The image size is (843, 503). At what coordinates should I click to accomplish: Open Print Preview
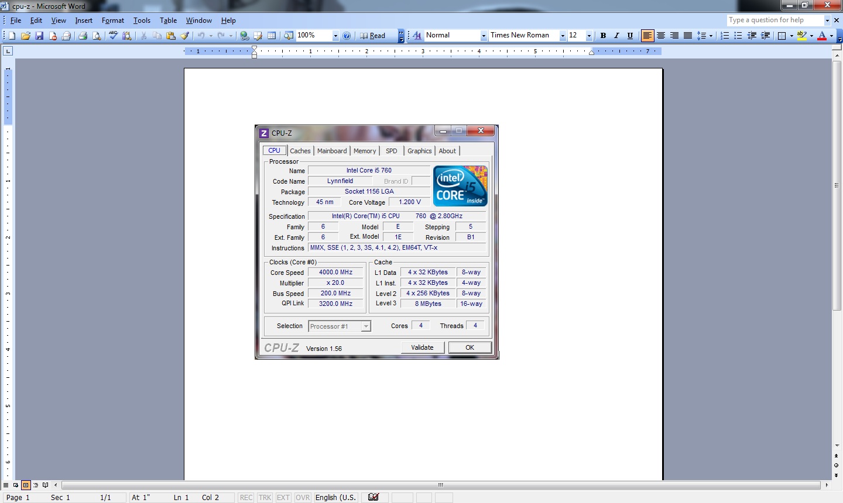pos(97,36)
